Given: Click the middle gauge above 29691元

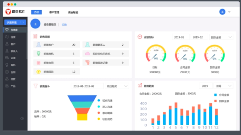Looking at the screenshot, I should (185, 53).
